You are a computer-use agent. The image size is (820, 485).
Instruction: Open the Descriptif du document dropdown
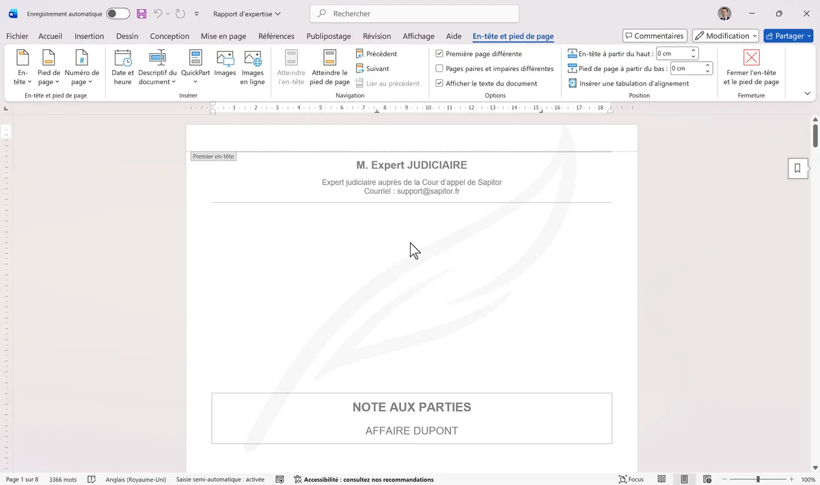[157, 66]
